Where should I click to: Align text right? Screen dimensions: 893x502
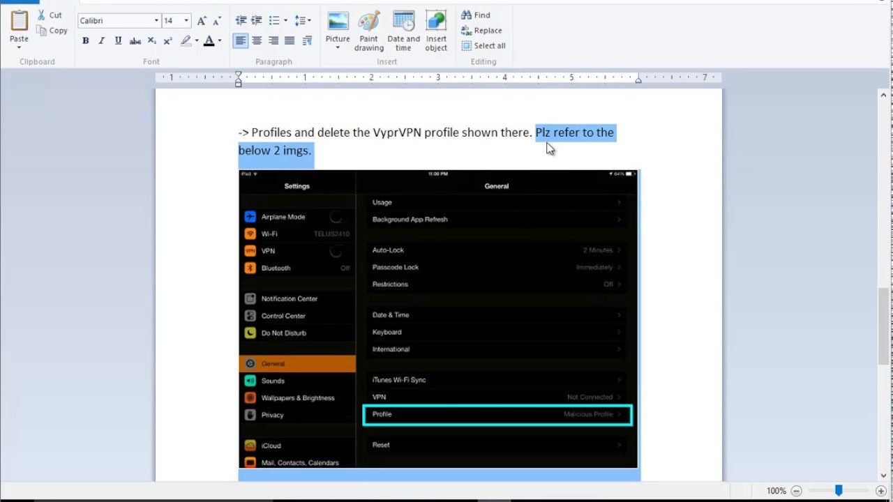click(x=273, y=41)
